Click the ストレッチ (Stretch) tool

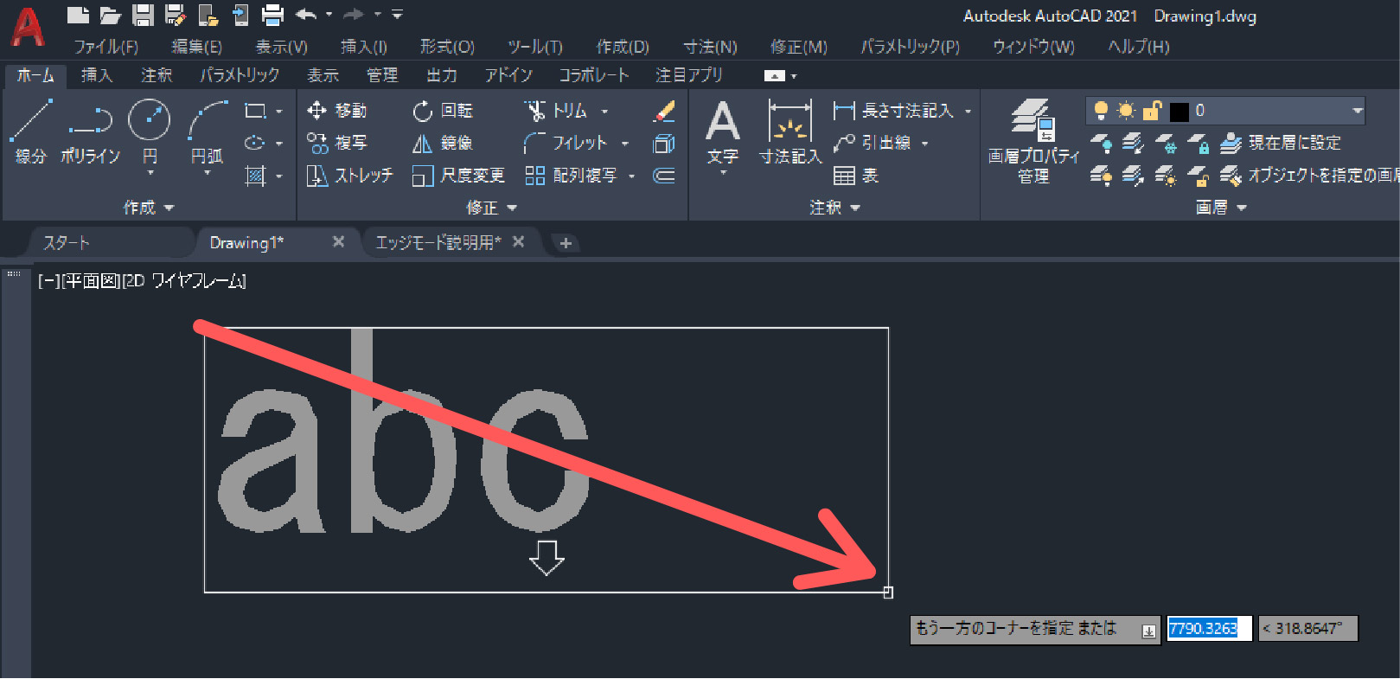pos(350,176)
